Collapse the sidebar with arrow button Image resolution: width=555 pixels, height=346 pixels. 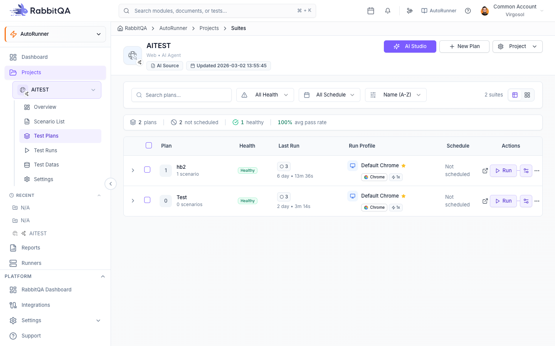[111, 184]
